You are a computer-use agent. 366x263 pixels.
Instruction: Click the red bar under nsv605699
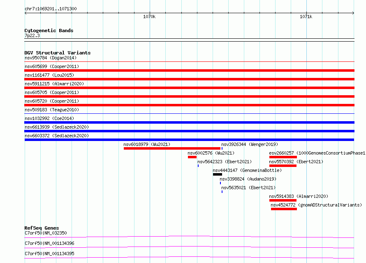tap(189, 70)
